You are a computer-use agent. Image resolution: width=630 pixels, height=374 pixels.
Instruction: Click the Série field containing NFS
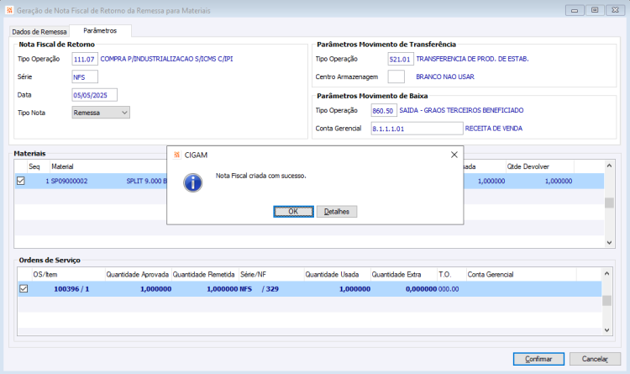click(85, 76)
